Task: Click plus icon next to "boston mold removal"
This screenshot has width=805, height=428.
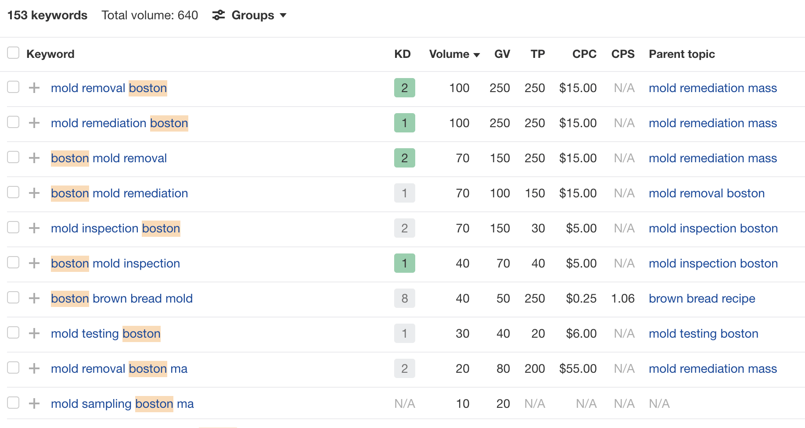Action: point(33,158)
